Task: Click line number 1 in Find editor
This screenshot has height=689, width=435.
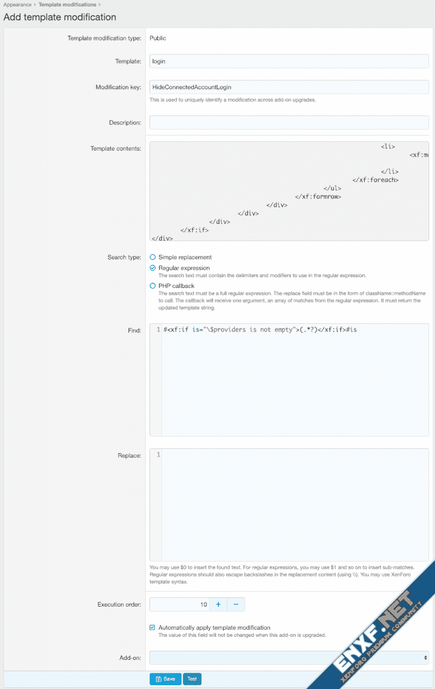Action: pyautogui.click(x=158, y=329)
